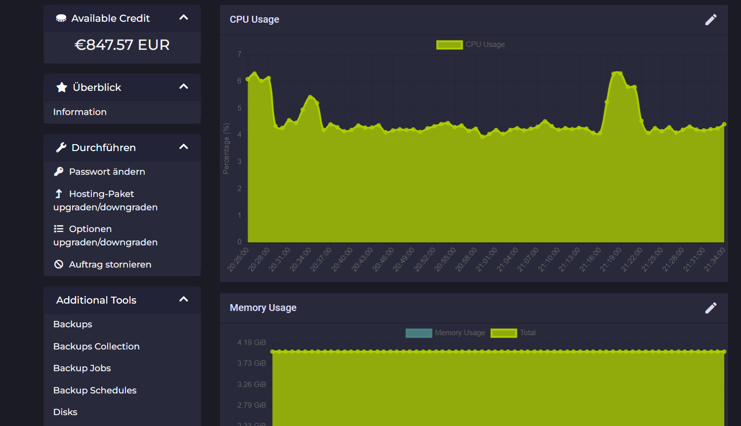Collapse the Überblick section
The image size is (741, 426).
[x=184, y=87]
